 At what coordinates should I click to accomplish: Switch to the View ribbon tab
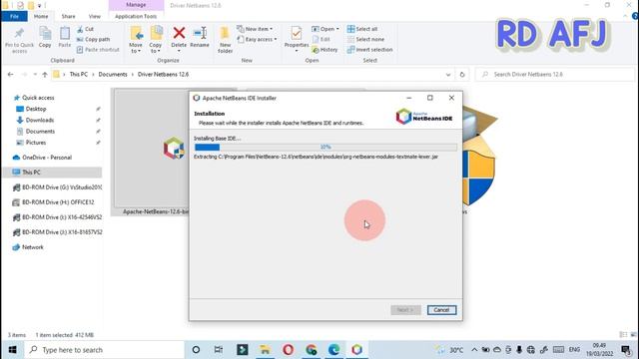(x=95, y=16)
